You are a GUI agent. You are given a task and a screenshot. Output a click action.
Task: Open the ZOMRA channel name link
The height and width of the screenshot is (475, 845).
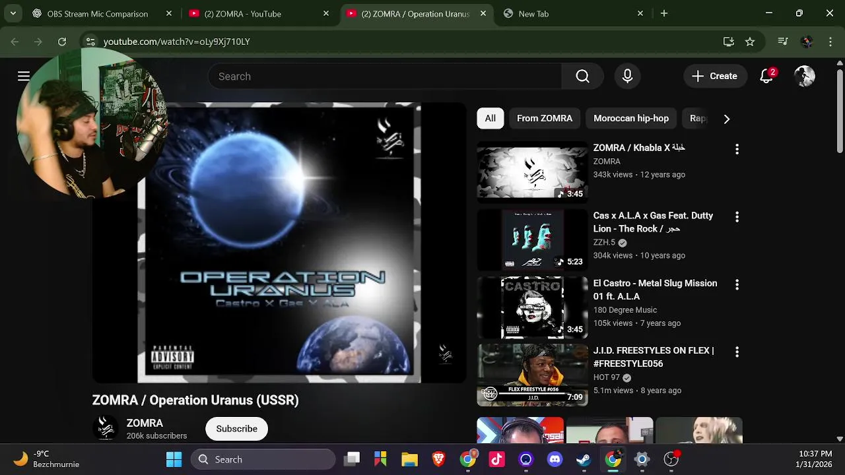145,423
